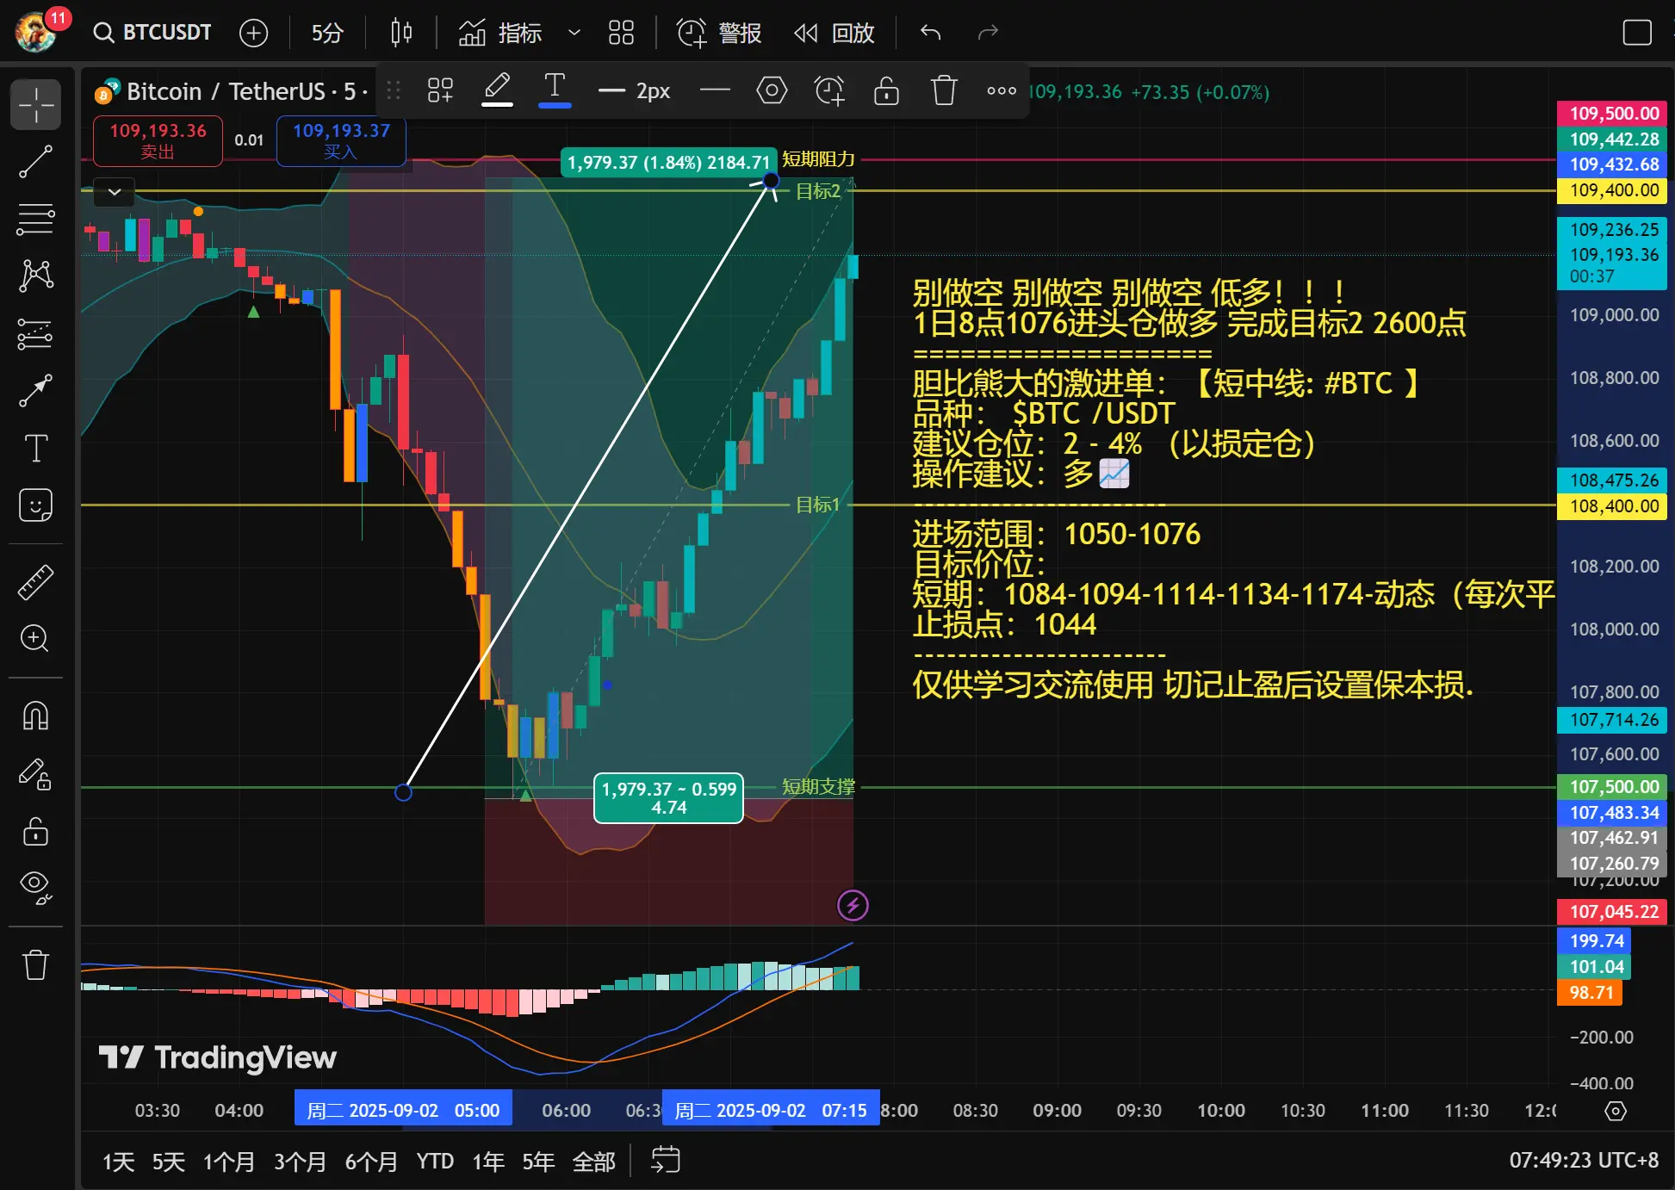Screen dimensions: 1675x1190
Task: Select the 5年 date range
Action: pos(538,1162)
